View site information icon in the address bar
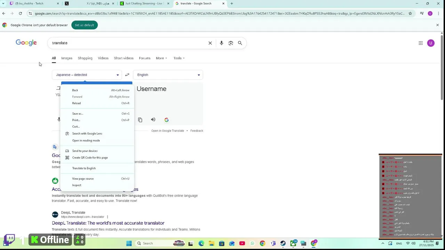The width and height of the screenshot is (445, 250). point(31,14)
